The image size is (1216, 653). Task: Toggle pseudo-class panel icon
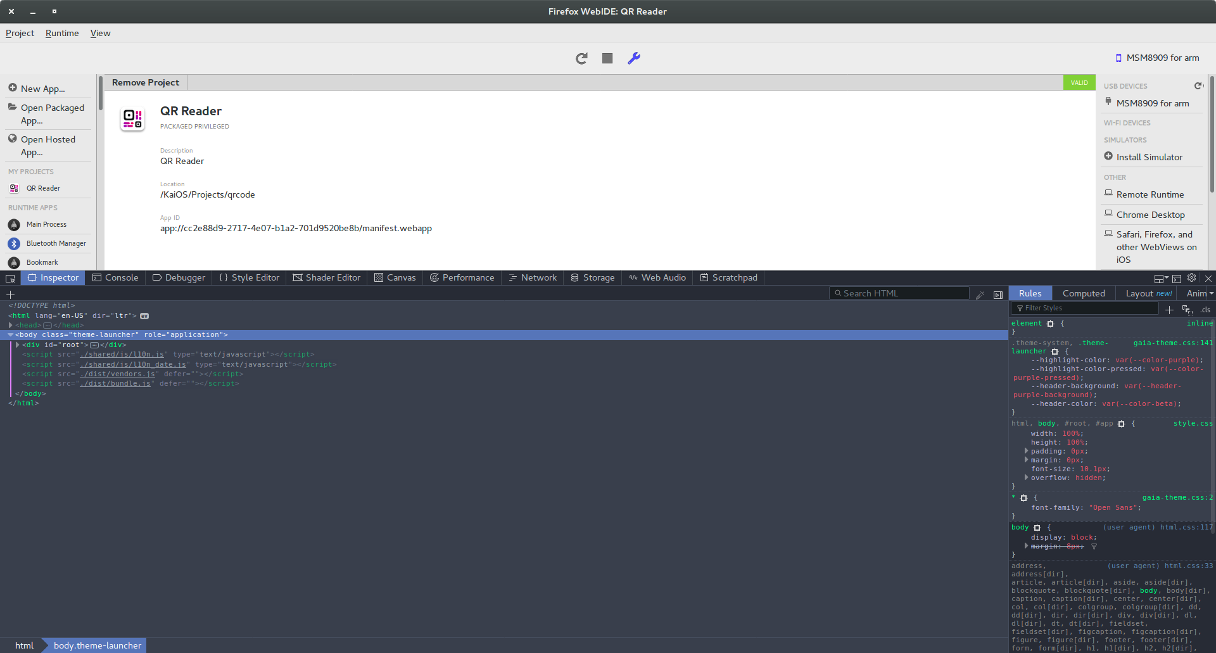(1187, 310)
